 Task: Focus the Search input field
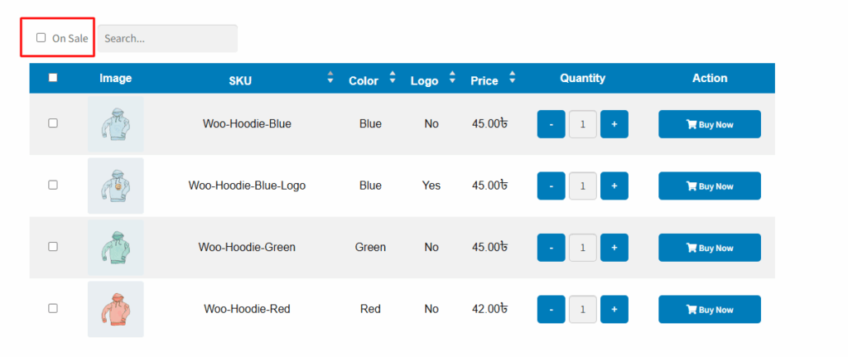[167, 38]
